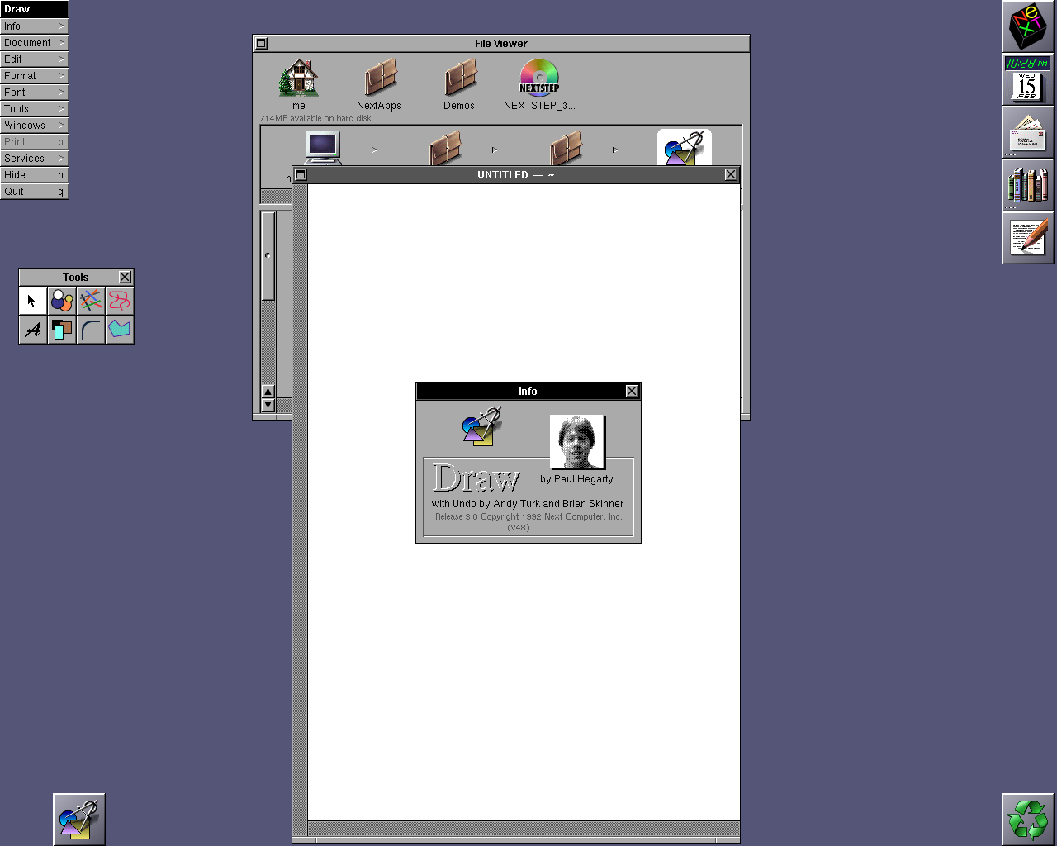Close the Info panel
The image size is (1057, 846).
[632, 391]
